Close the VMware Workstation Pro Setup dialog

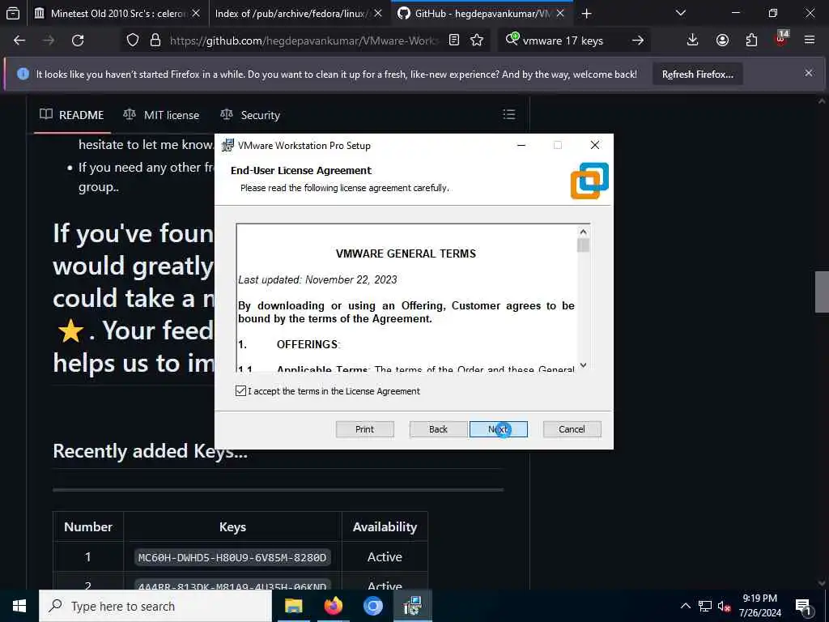595,145
